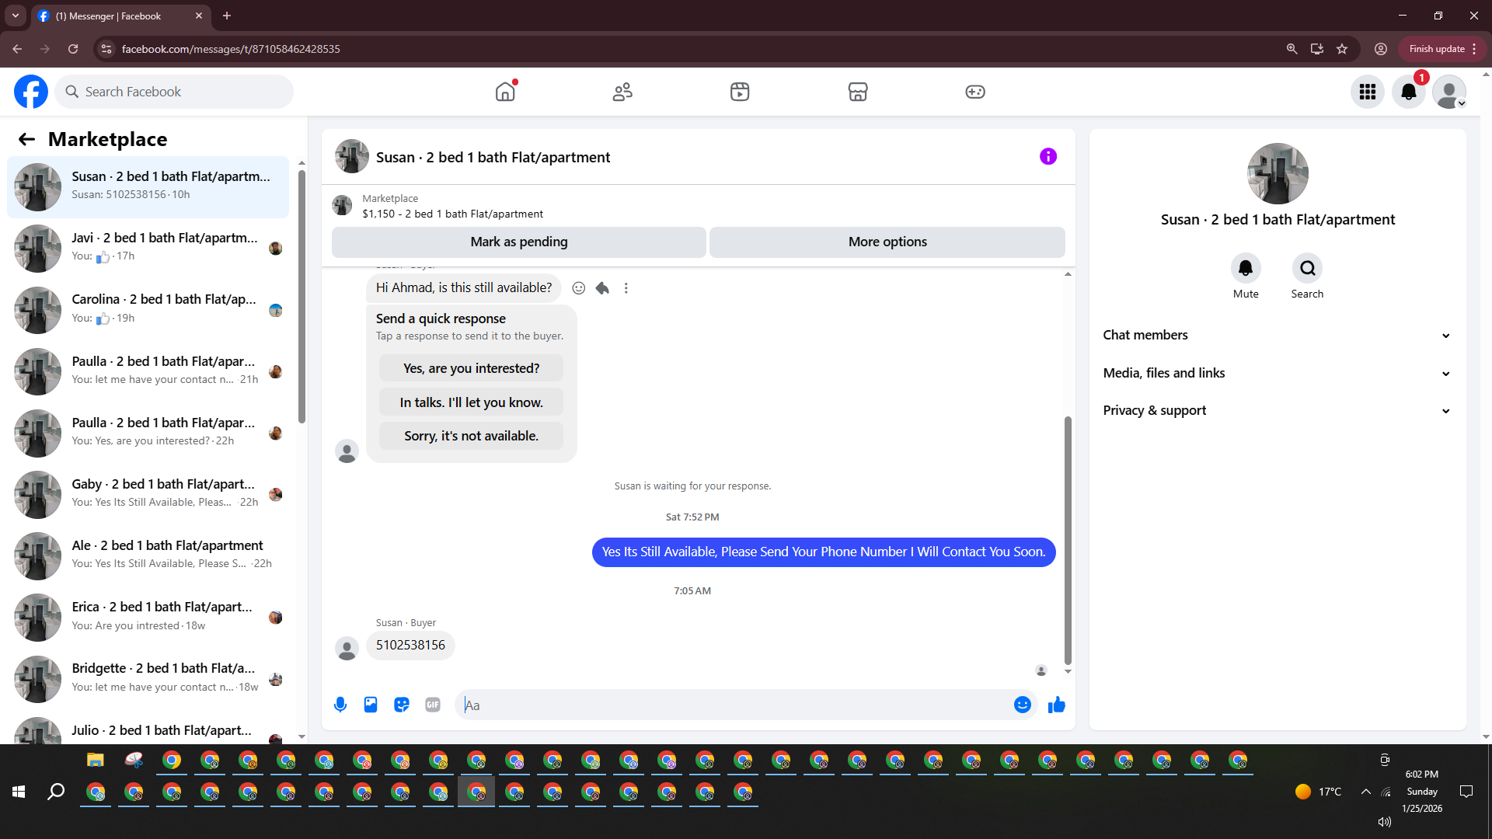This screenshot has height=839, width=1492.
Task: Choose a GIF
Action: (x=433, y=705)
